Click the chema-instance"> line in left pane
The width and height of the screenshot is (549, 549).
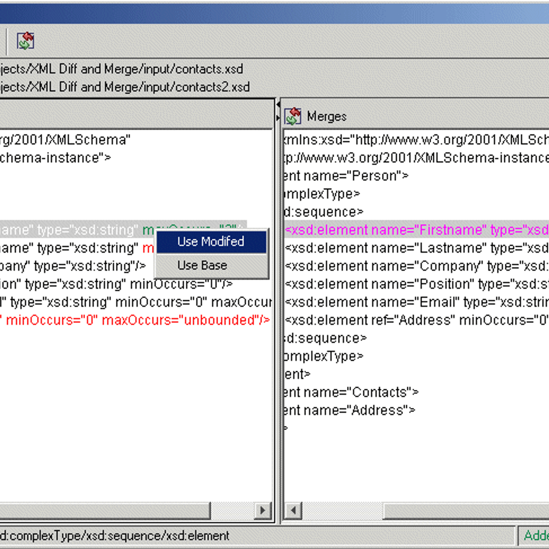[56, 158]
